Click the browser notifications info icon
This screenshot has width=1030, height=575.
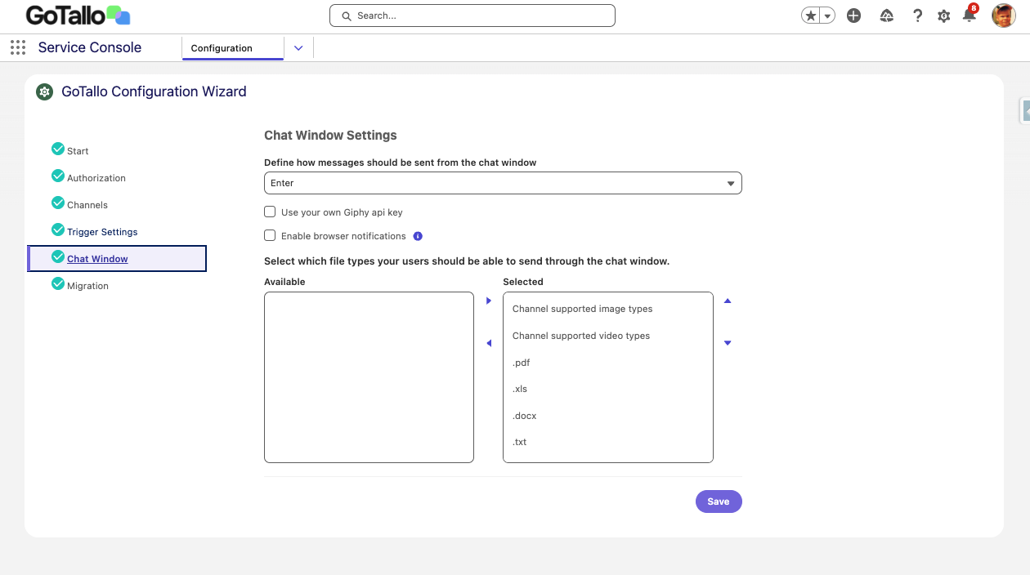coord(418,236)
